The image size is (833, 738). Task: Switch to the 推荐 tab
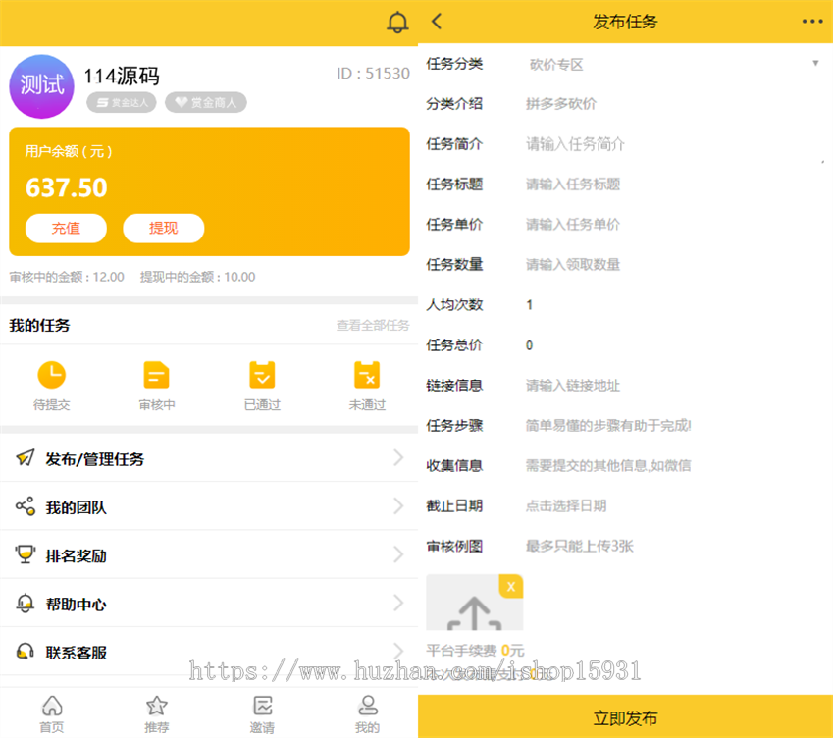coord(156,713)
